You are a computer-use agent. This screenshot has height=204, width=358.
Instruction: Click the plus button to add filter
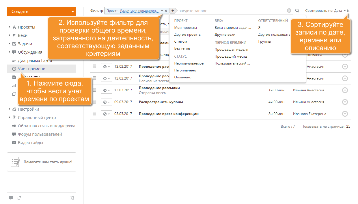(172, 11)
